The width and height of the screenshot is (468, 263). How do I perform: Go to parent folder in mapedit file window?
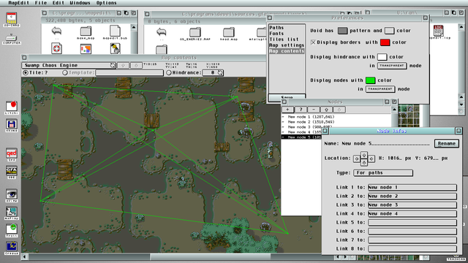click(x=56, y=32)
